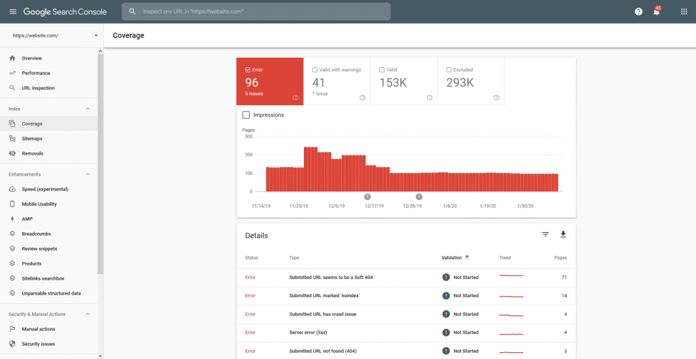Click help icon on Valid card

pyautogui.click(x=430, y=98)
